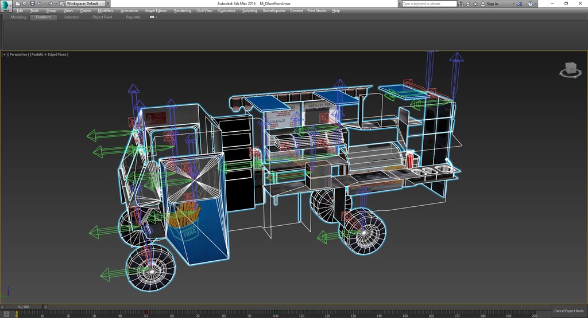Viewport: 588px width, 318px height.
Task: Click the Sign In link
Action: tap(492, 4)
